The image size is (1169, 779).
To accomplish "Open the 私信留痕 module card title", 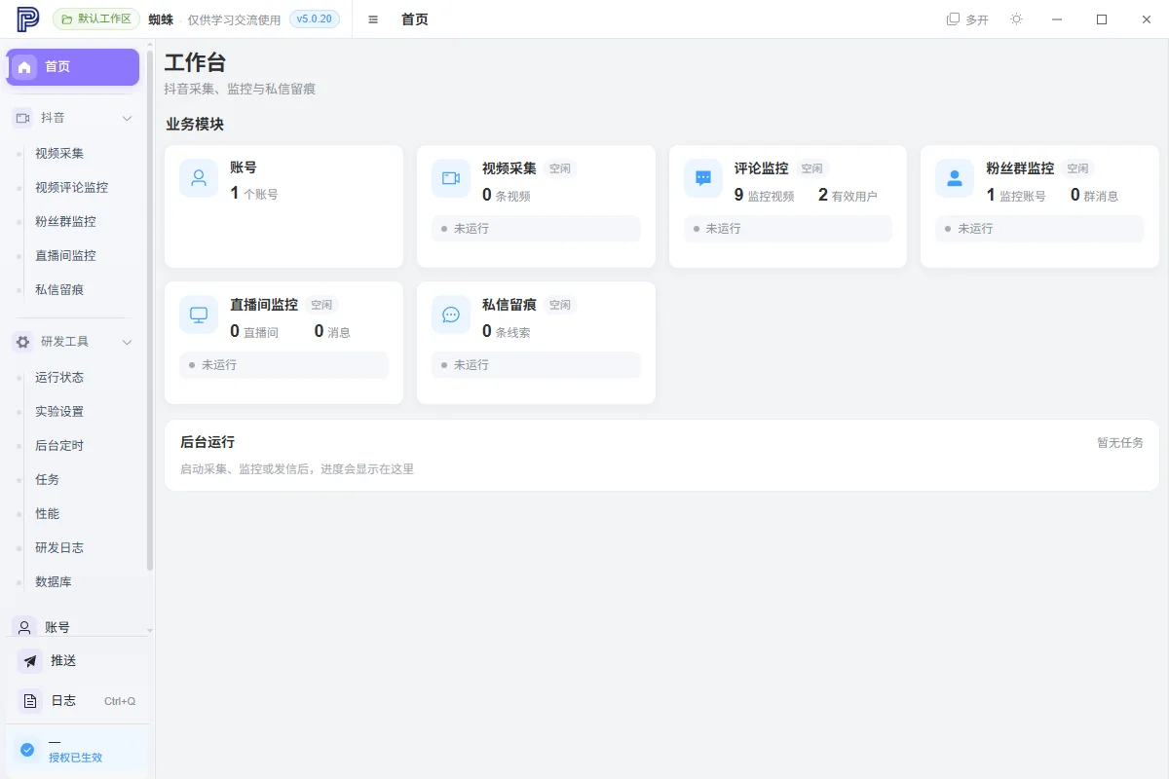I will tap(509, 304).
